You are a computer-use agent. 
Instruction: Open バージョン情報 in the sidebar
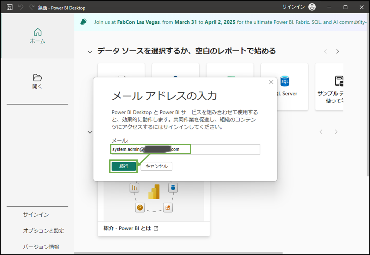coord(41,247)
